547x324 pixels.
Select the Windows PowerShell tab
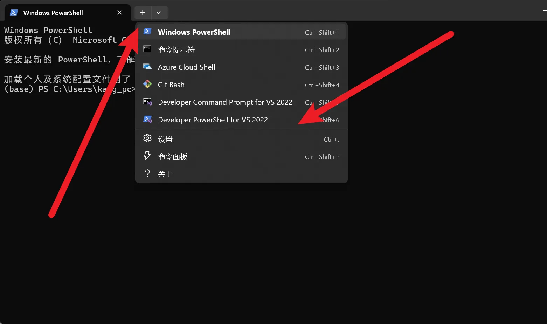[68, 13]
